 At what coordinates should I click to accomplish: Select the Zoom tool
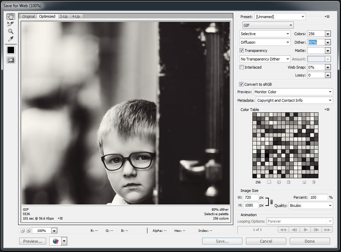coord(11,31)
